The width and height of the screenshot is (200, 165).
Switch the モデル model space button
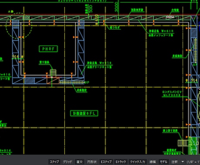point(163,162)
